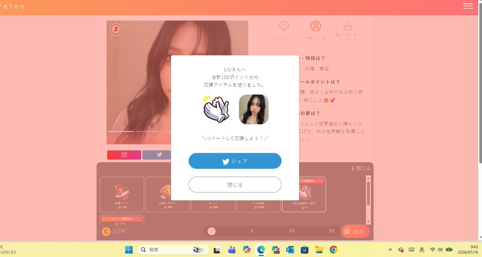Open Task View on the taskbar
Image resolution: width=482 pixels, height=257 pixels.
[217, 250]
